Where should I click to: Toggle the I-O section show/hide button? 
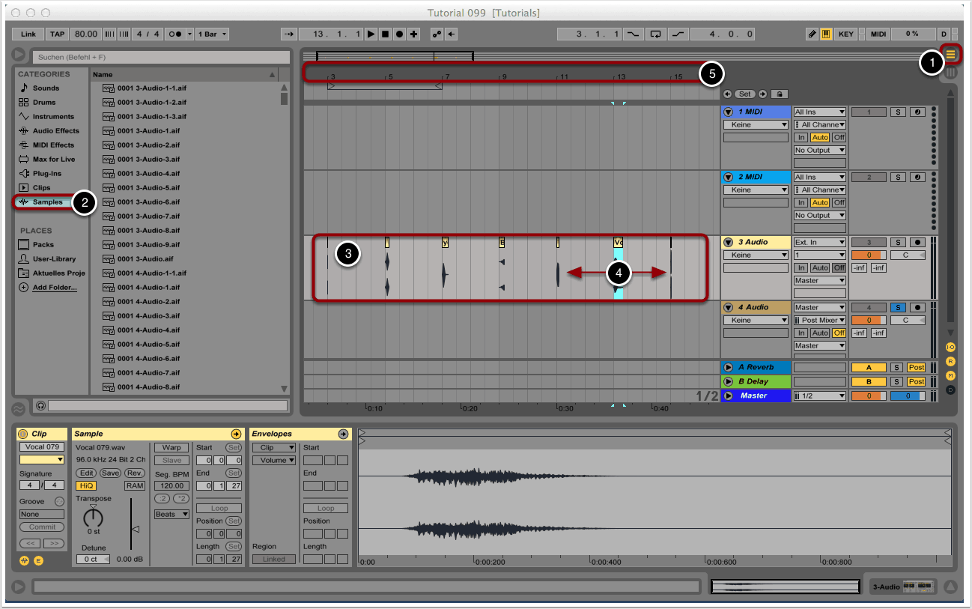pos(950,348)
